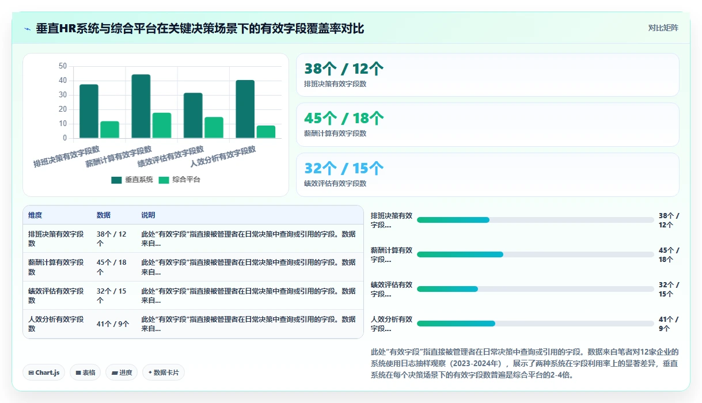Image resolution: width=702 pixels, height=403 pixels.
Task: Click the dark green 垂直系统 legend swatch
Action: point(116,180)
